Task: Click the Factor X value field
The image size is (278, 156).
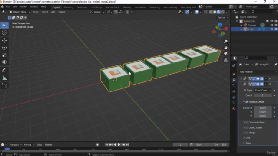Action: click(x=263, y=108)
